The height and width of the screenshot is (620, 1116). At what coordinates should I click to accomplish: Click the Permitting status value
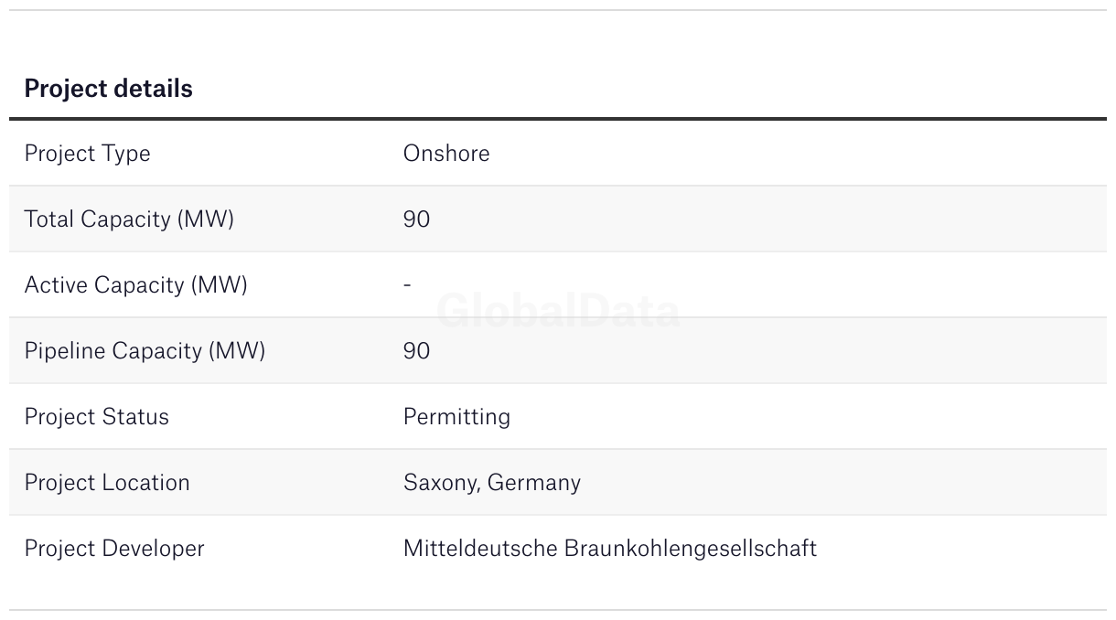coord(456,417)
